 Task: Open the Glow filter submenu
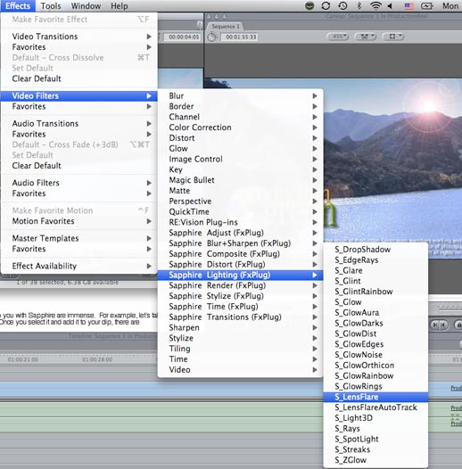click(240, 149)
